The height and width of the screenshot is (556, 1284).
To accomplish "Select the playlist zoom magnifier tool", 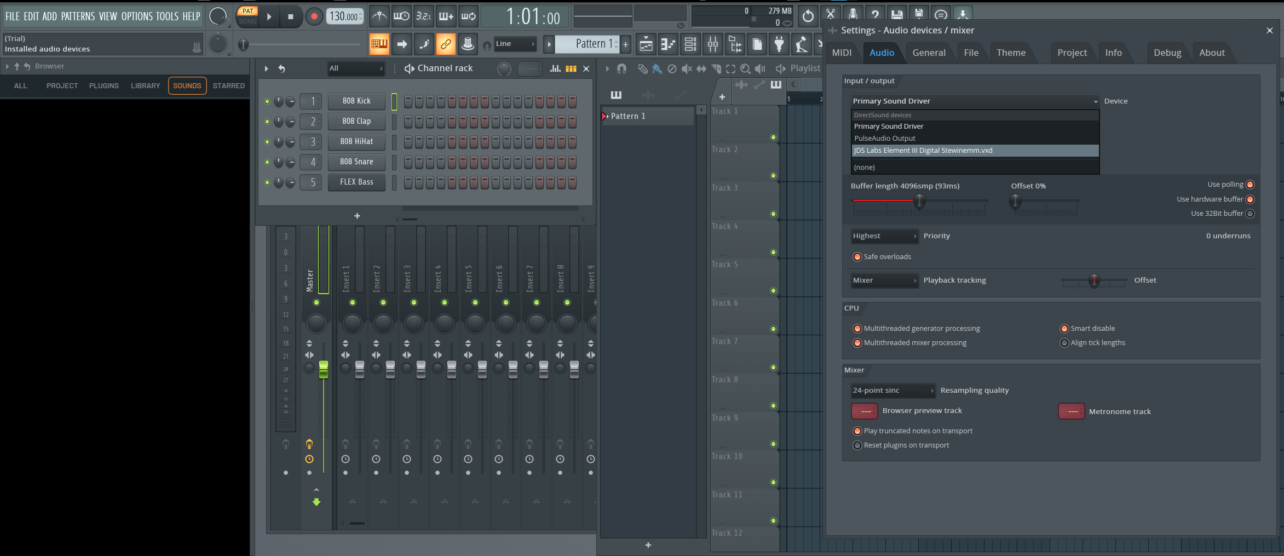I will click(745, 68).
